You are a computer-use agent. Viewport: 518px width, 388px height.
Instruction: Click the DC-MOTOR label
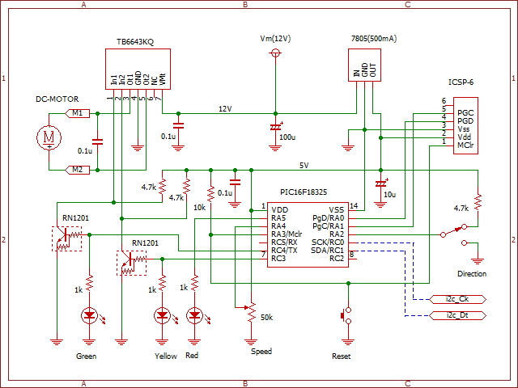pos(57,99)
